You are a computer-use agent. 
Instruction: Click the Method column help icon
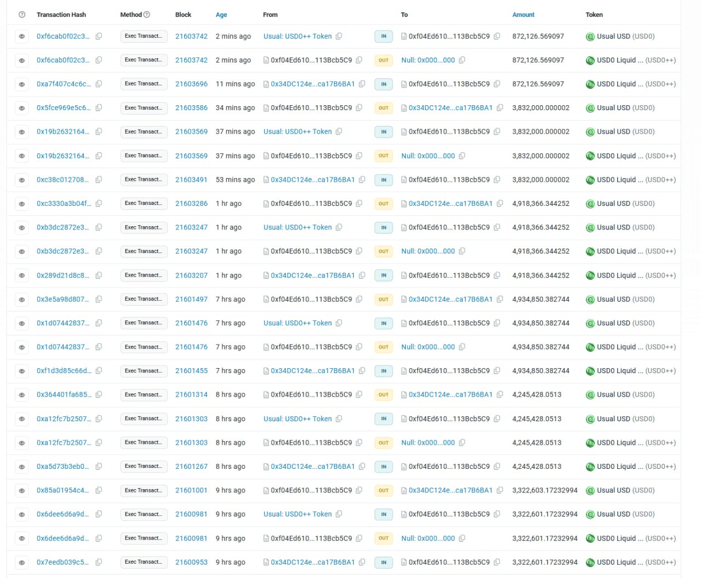pos(147,15)
